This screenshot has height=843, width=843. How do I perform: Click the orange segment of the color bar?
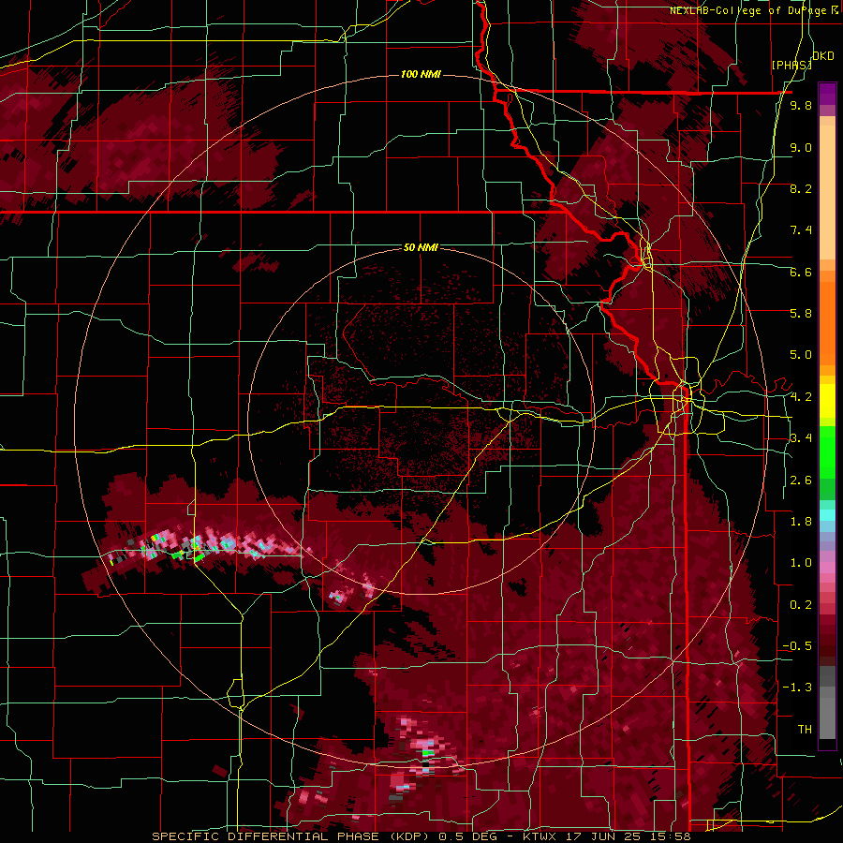coord(827,318)
